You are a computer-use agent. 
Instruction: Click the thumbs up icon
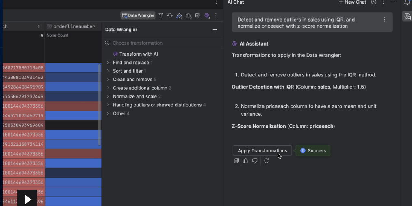245,161
